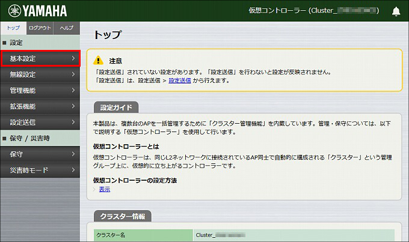
Task: Click the 仮想コントローラーとは heading
Action: 126,147
